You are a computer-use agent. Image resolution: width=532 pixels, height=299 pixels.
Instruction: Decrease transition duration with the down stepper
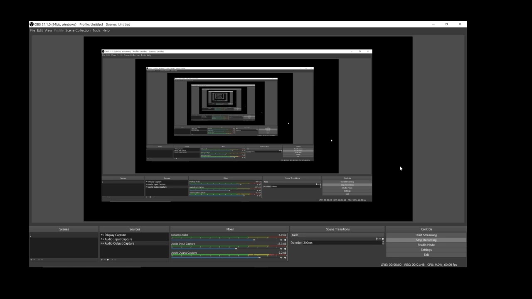click(383, 244)
